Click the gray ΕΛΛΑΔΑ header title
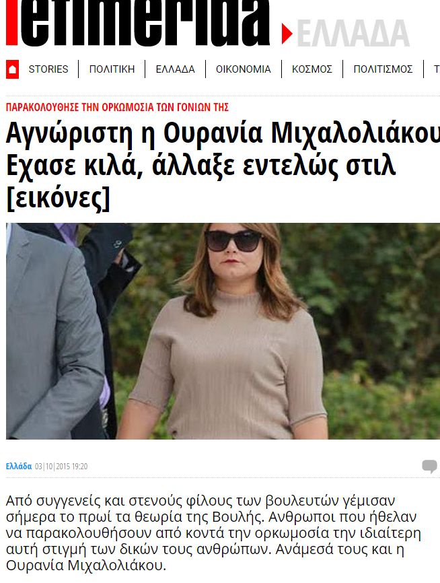The height and width of the screenshot is (583, 440). (x=353, y=34)
